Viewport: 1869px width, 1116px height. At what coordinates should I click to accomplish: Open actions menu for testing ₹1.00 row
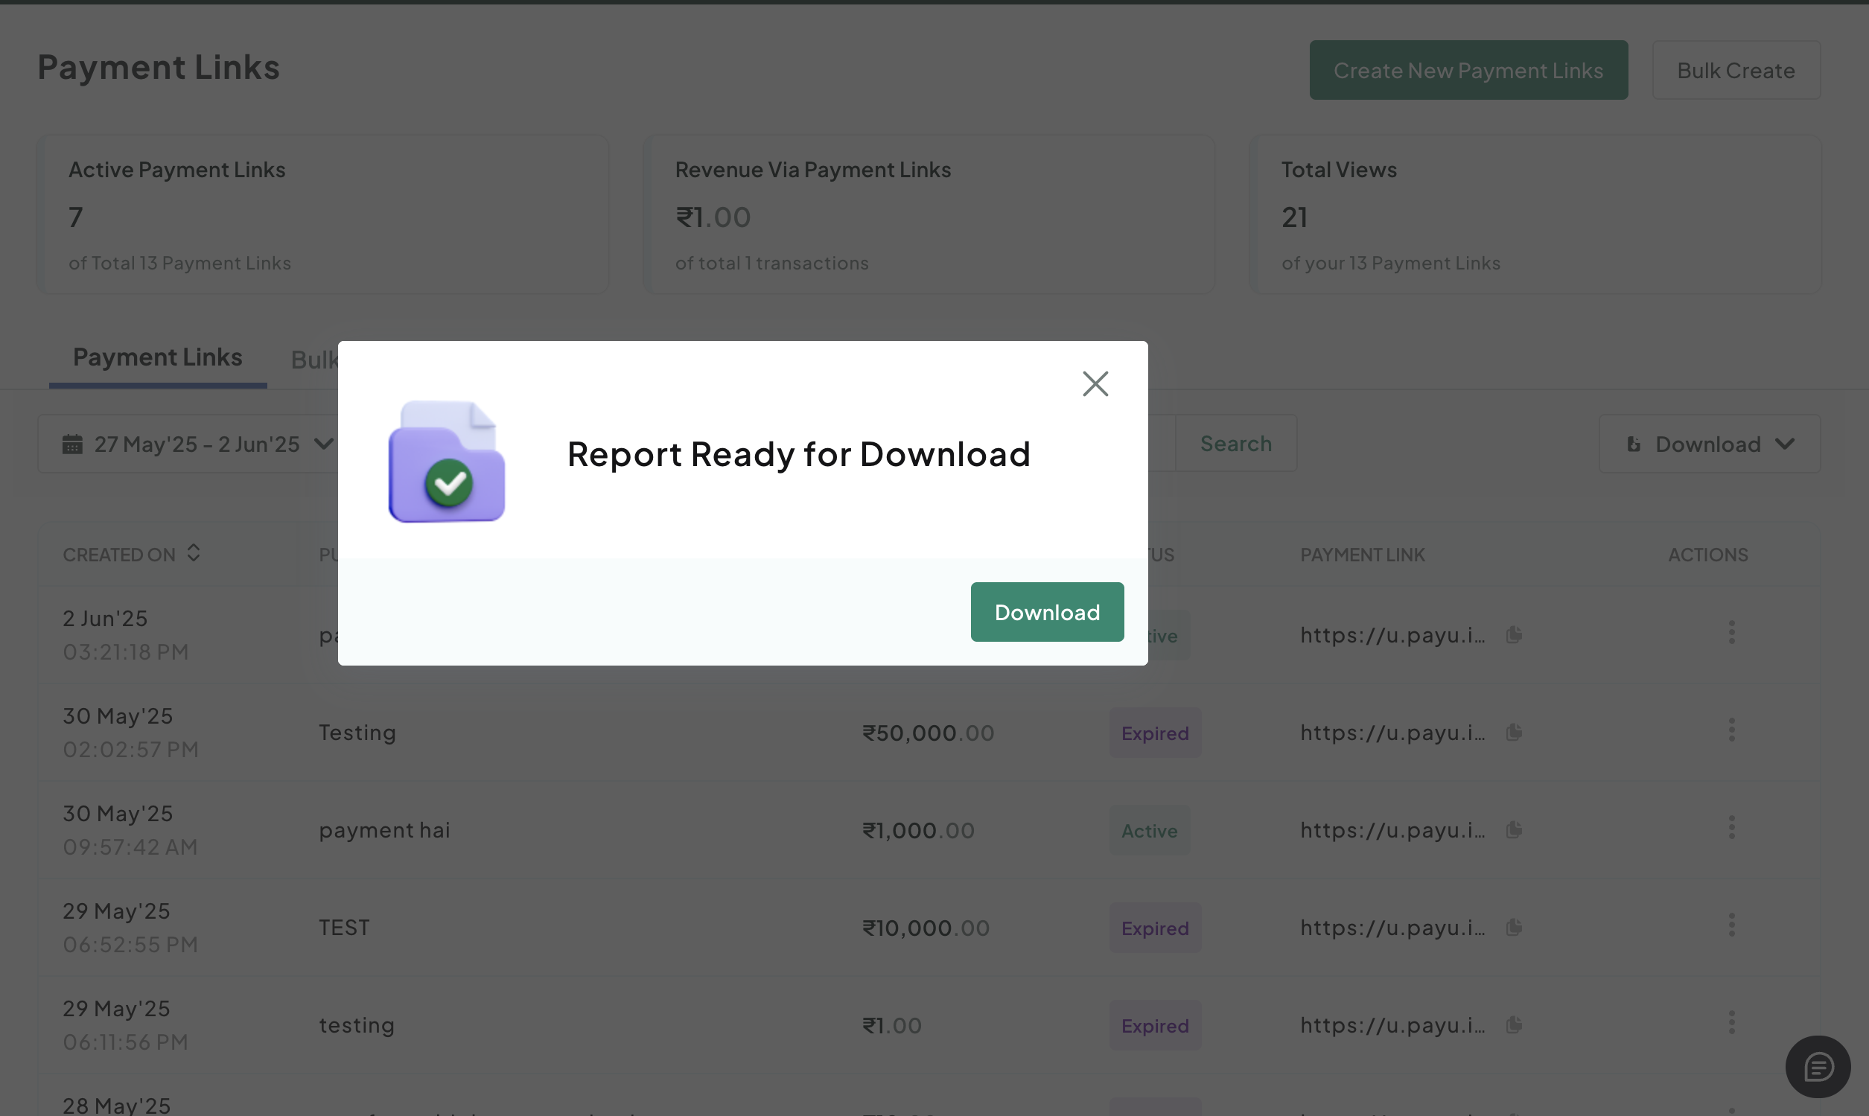(1731, 1023)
